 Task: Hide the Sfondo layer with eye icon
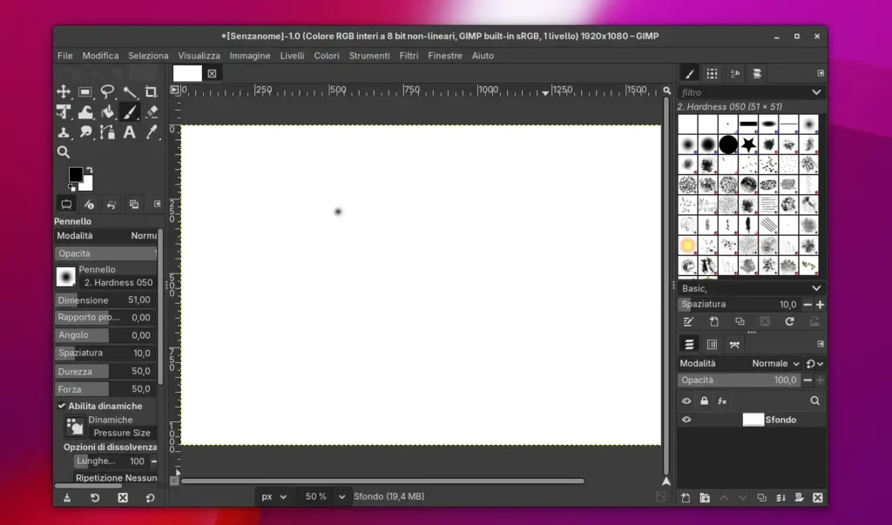(686, 420)
